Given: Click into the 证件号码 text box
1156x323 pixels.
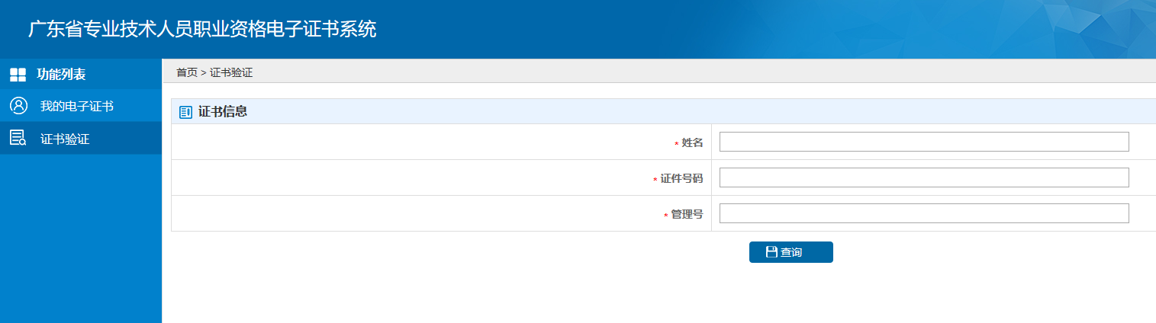Looking at the screenshot, I should pos(923,177).
